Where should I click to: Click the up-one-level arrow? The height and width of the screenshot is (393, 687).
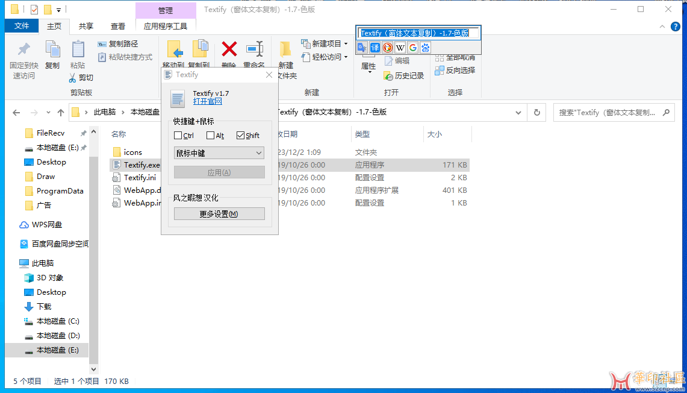(x=61, y=112)
